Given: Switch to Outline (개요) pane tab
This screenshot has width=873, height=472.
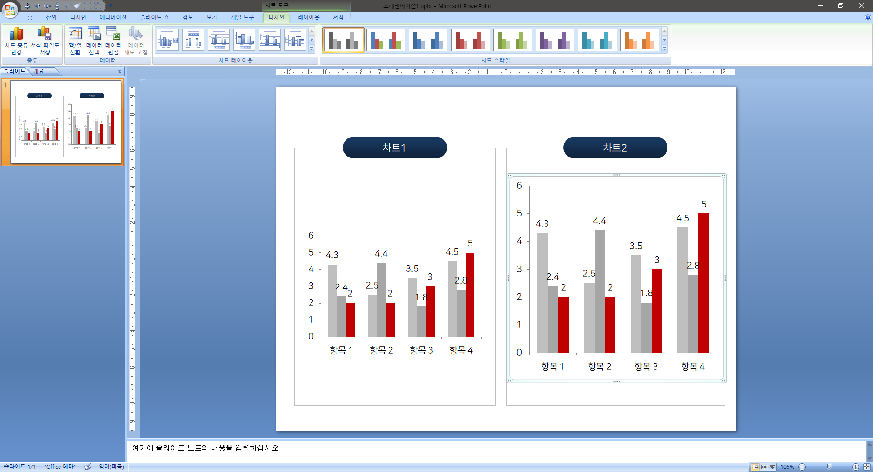Looking at the screenshot, I should pyautogui.click(x=39, y=71).
